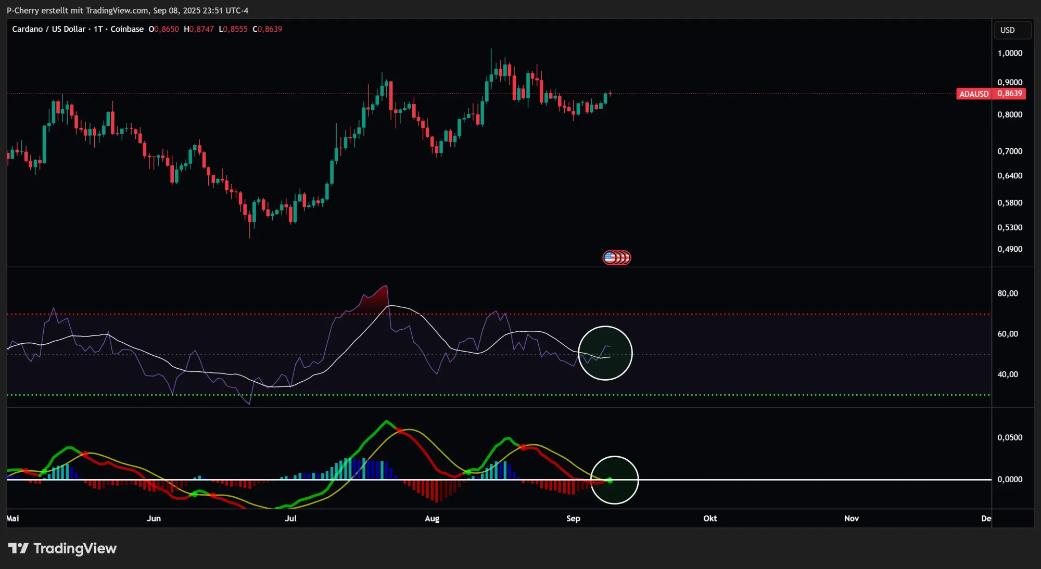1041x569 pixels.
Task: Click the low value L0,8555
Action: [x=233, y=29]
